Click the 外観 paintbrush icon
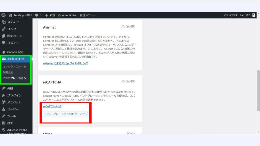The width and height of the screenshot is (260, 146). tap(4, 88)
